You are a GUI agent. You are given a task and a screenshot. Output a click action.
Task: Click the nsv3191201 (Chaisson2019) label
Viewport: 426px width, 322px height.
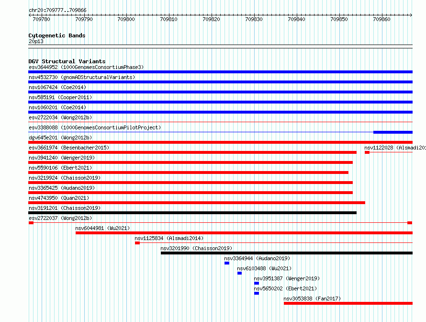(x=65, y=208)
